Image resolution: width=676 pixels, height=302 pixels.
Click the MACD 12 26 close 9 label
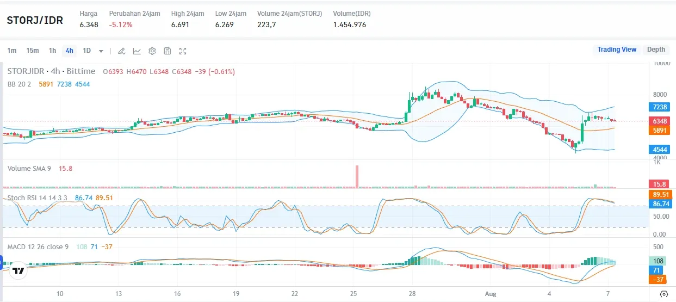click(38, 247)
